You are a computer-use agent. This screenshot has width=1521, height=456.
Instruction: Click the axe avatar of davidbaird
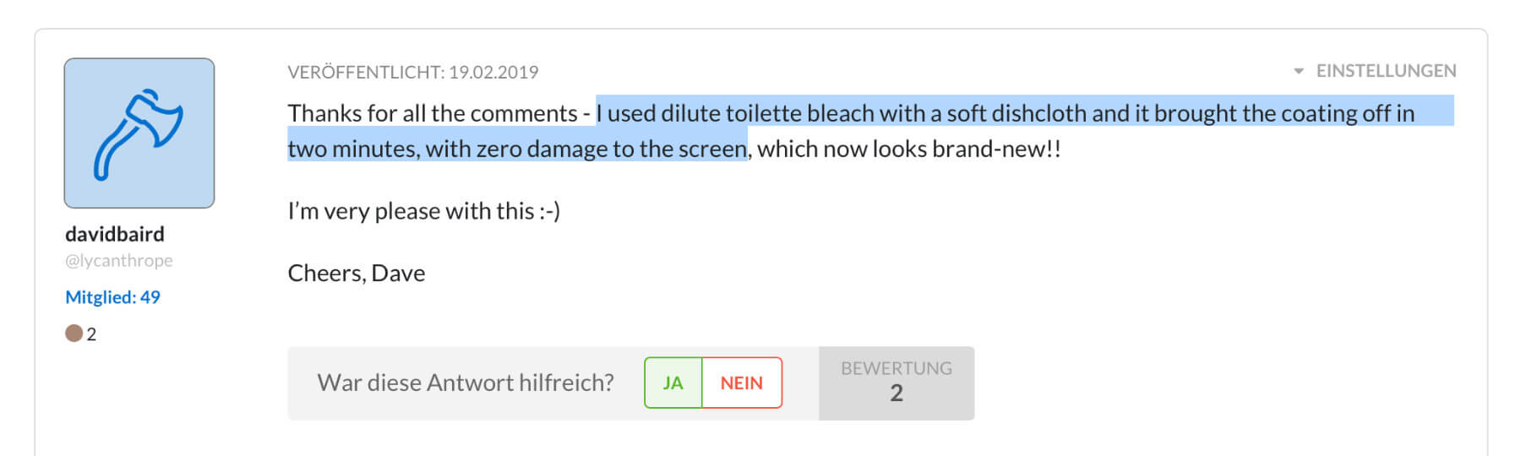click(x=139, y=133)
